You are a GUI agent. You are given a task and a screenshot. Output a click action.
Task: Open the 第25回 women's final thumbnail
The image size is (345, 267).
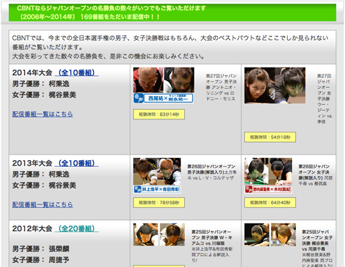click(270, 235)
